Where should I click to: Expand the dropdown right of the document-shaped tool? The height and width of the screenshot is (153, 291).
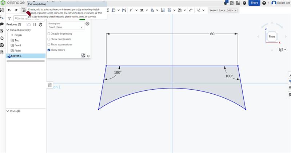(157, 10)
